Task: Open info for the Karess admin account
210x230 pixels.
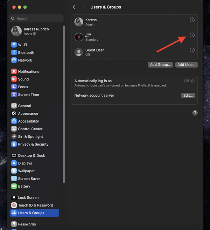Action: coord(192,20)
